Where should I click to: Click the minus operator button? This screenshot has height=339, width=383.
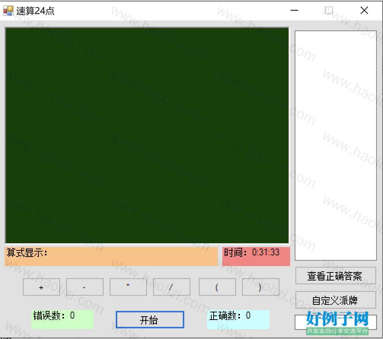[85, 287]
